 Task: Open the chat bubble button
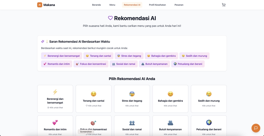tap(256, 128)
